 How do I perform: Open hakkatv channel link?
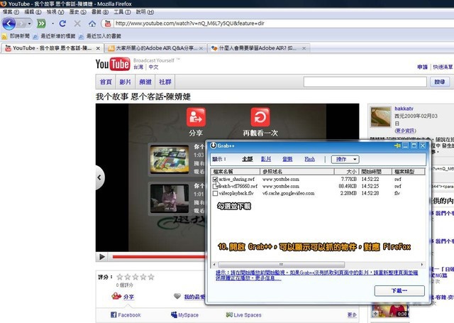(404, 109)
